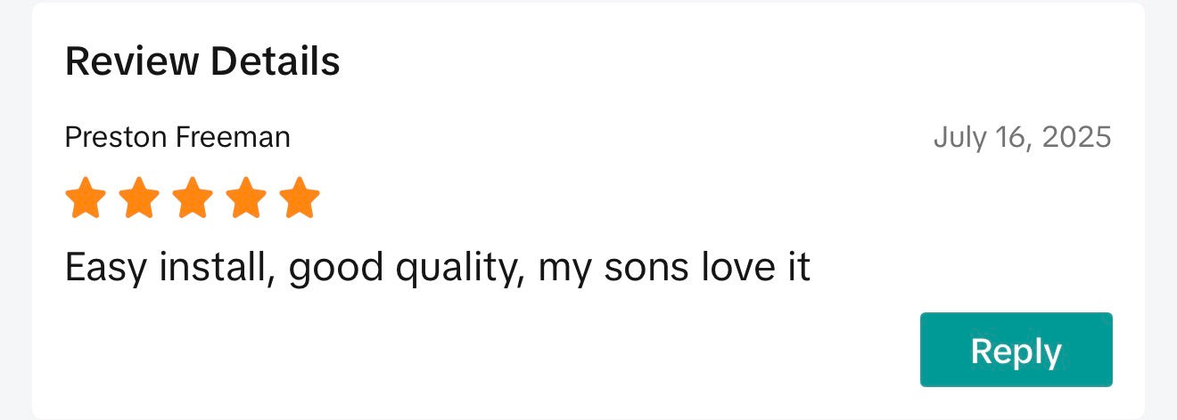Screen dimensions: 1177x420
Task: Click the first orange rating star
Action: point(86,198)
